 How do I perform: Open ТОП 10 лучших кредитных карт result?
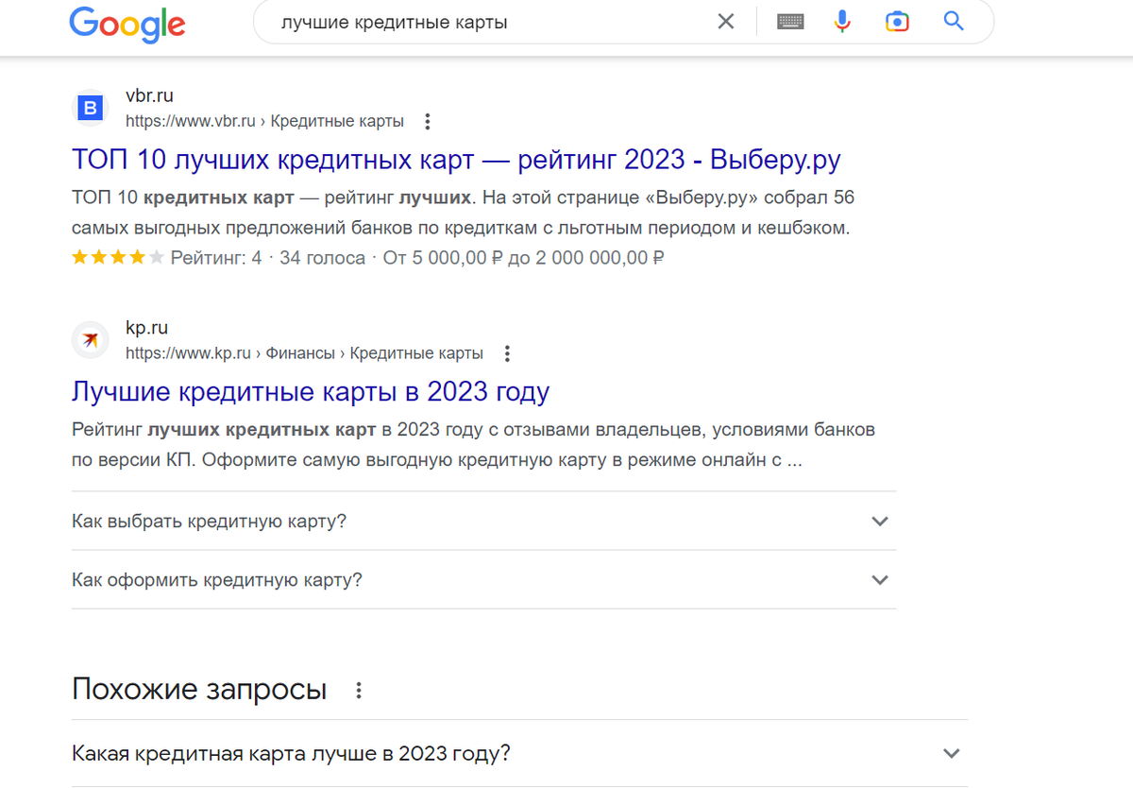click(x=456, y=159)
